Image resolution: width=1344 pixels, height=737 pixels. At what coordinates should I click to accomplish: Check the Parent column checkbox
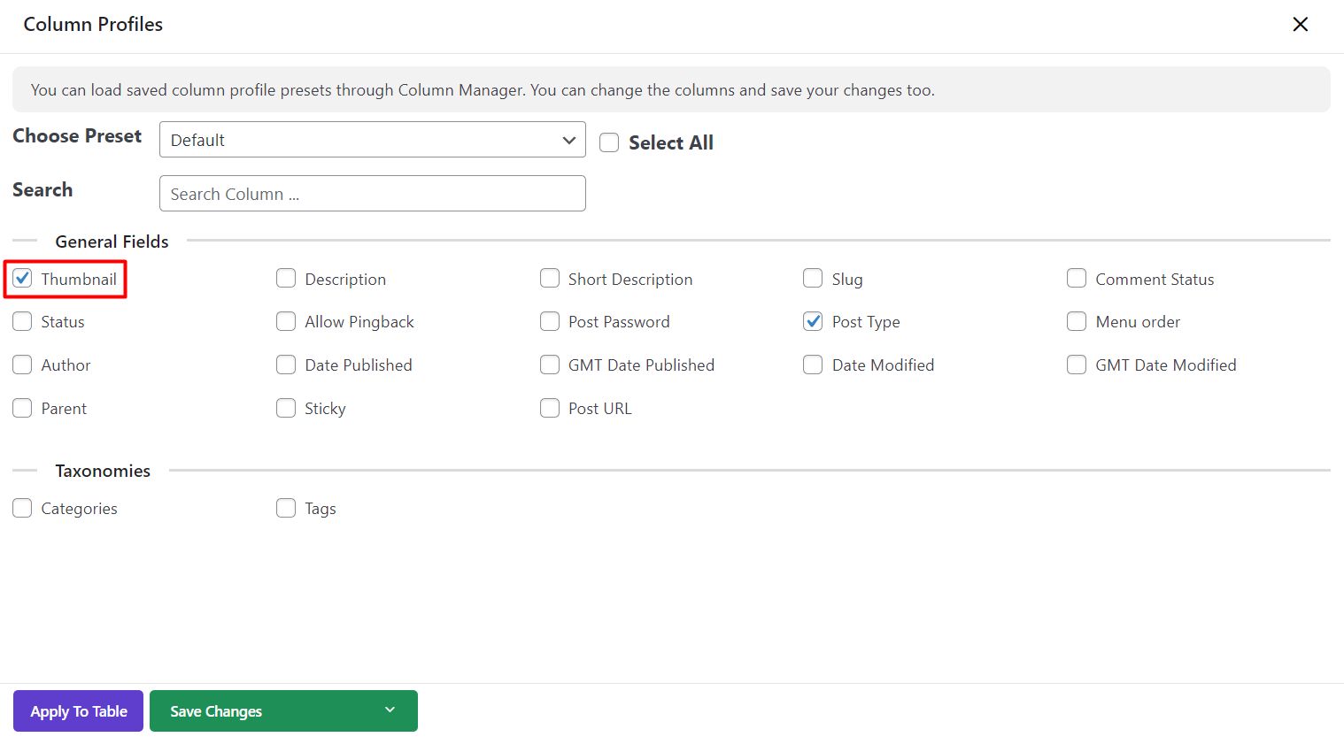pos(22,408)
